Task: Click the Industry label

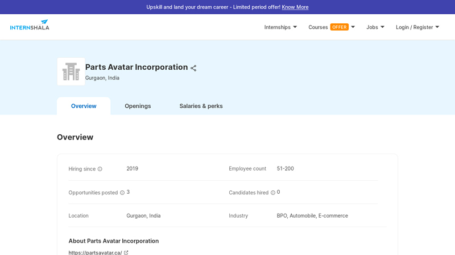Action: click(x=238, y=216)
